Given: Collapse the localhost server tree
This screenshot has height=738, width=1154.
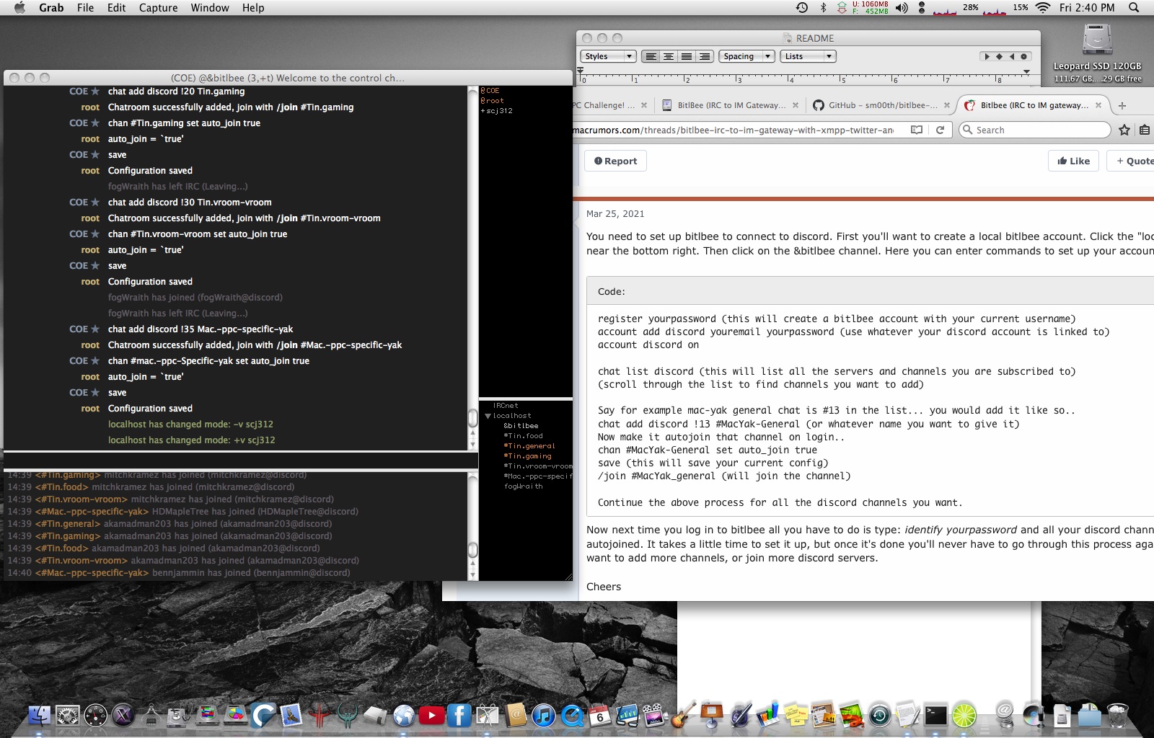Looking at the screenshot, I should coord(488,416).
